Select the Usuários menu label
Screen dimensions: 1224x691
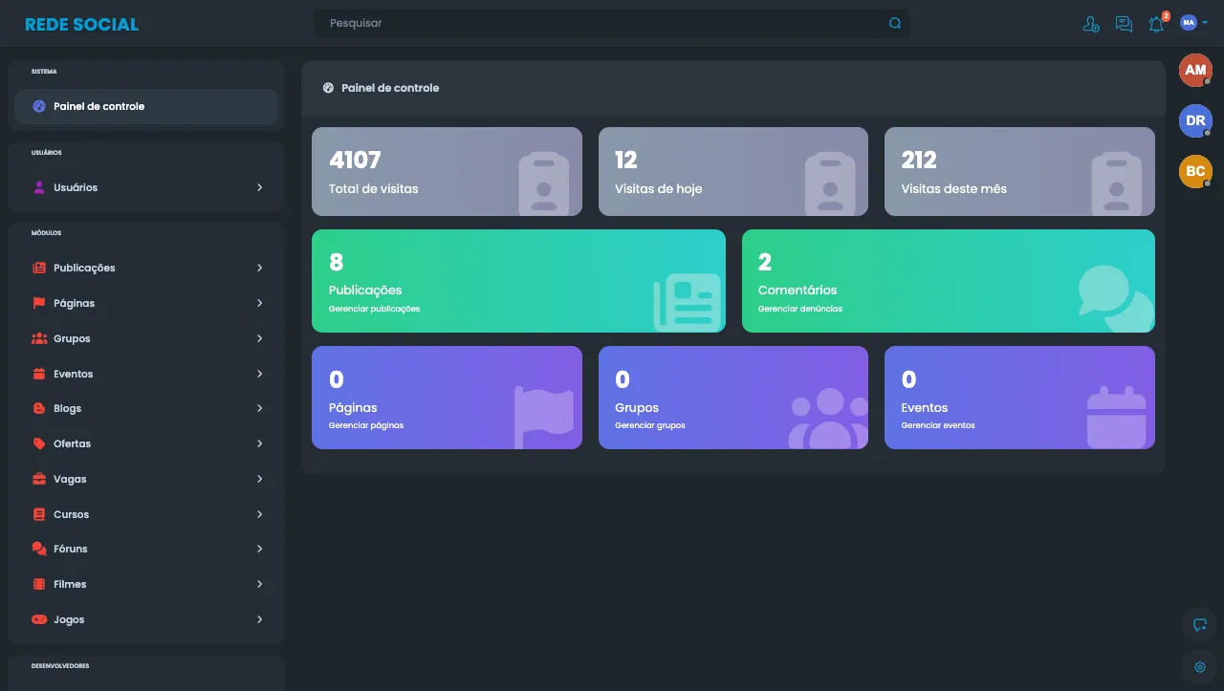(x=76, y=187)
